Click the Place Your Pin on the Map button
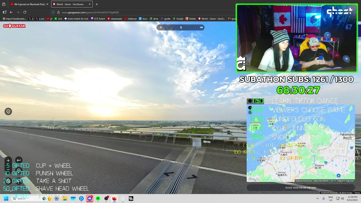Viewport: 361px width, 203px height. coord(301,187)
